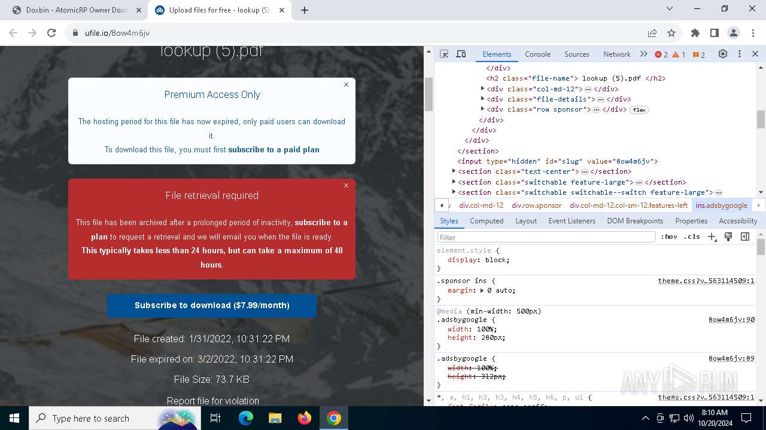Open the Computed pane tab
Image resolution: width=766 pixels, height=430 pixels.
[487, 220]
